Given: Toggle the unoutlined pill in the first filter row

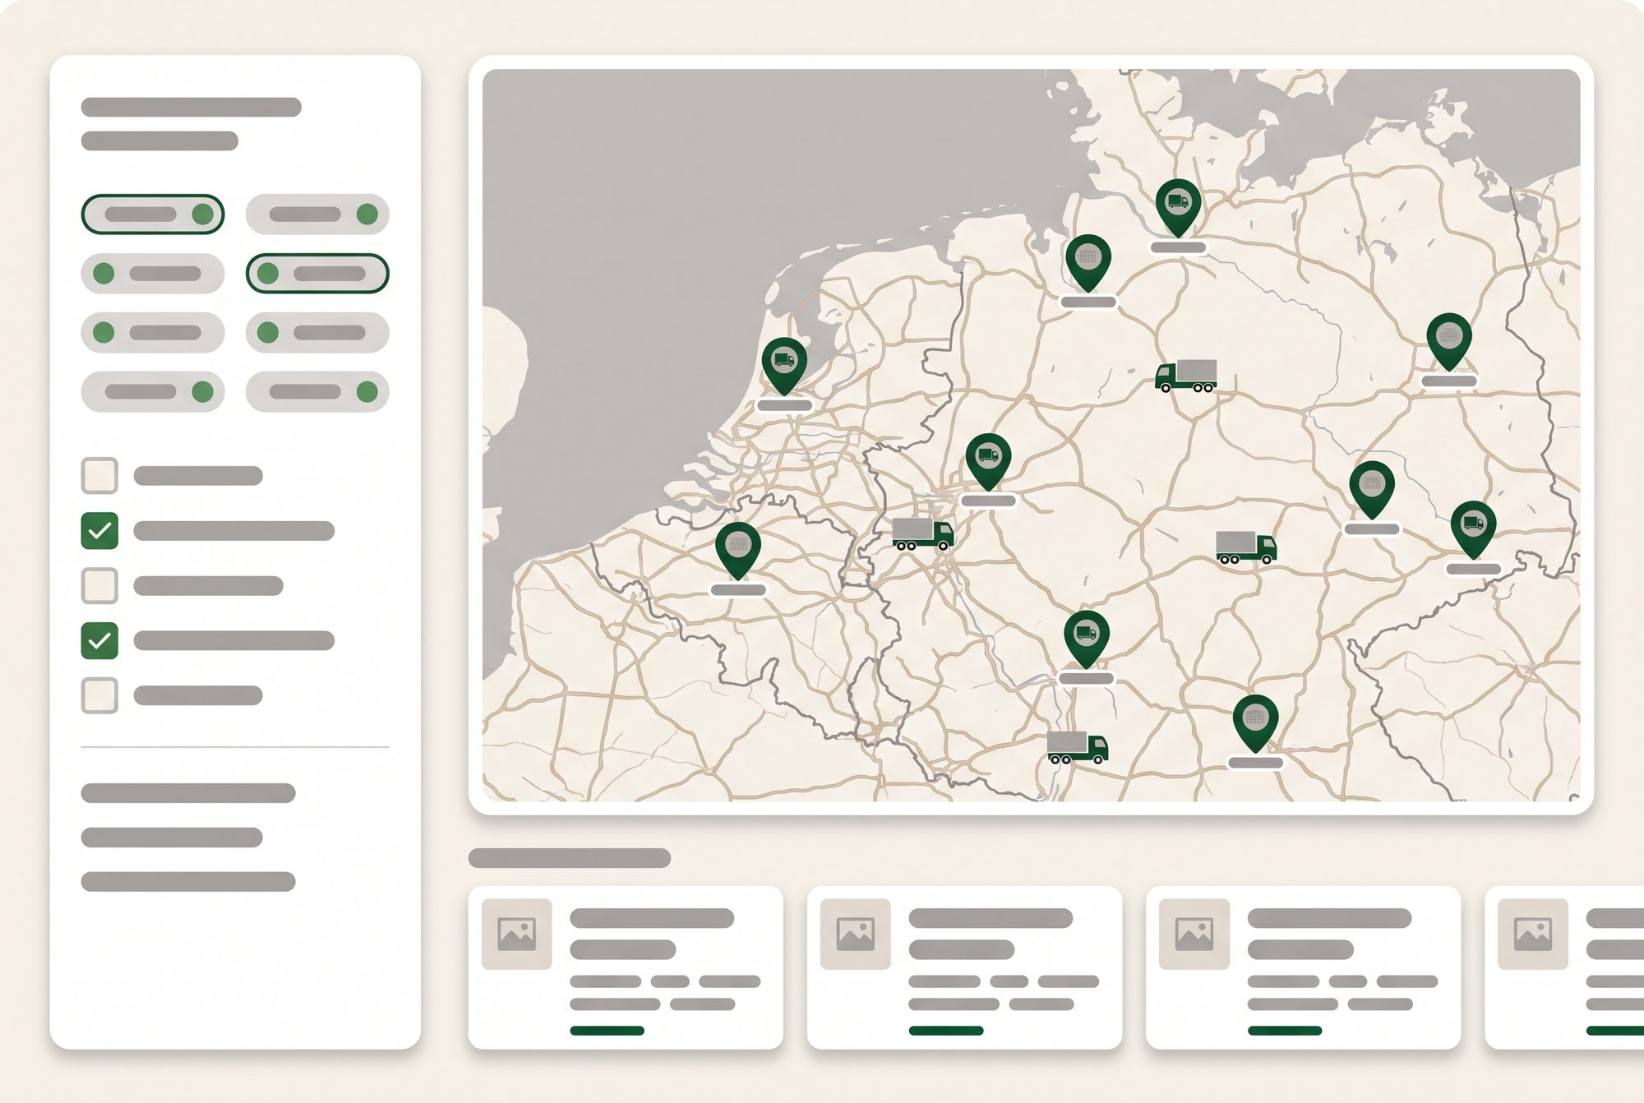Looking at the screenshot, I should [x=317, y=215].
